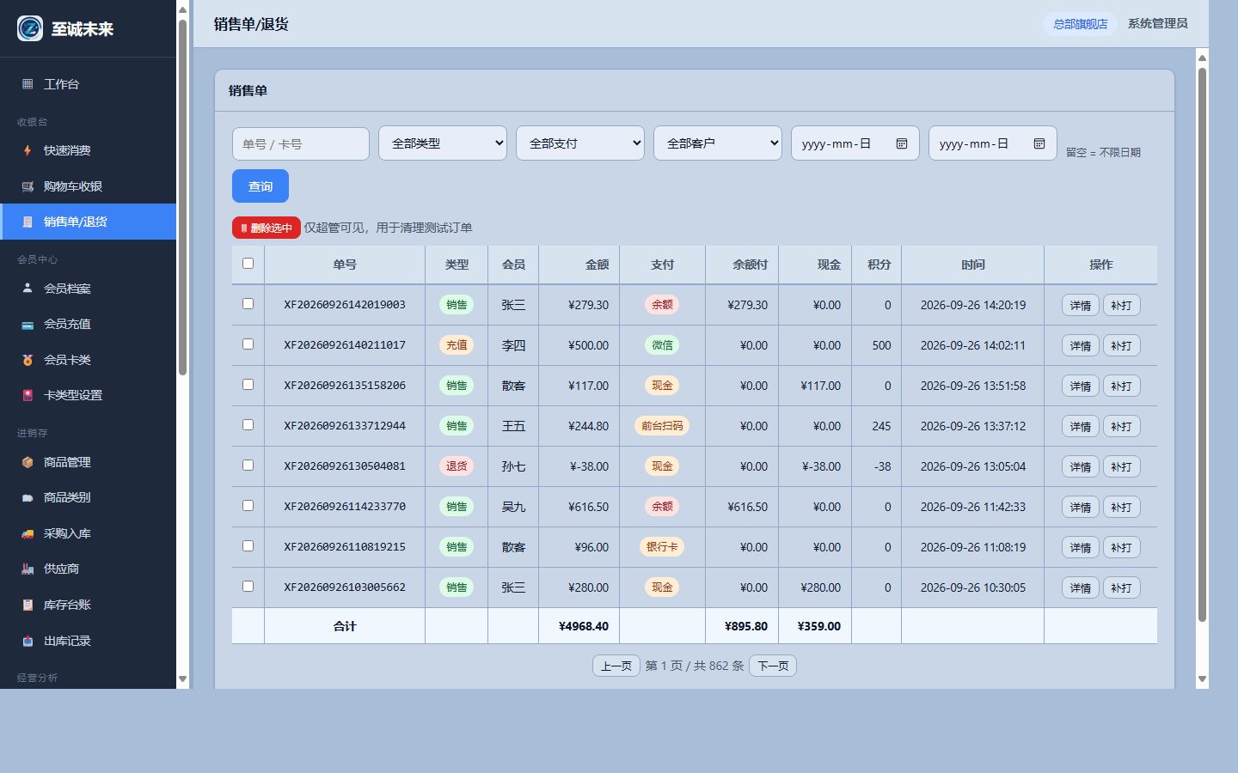Check the row for order XF20260926103005662
The width and height of the screenshot is (1238, 773).
click(x=248, y=587)
